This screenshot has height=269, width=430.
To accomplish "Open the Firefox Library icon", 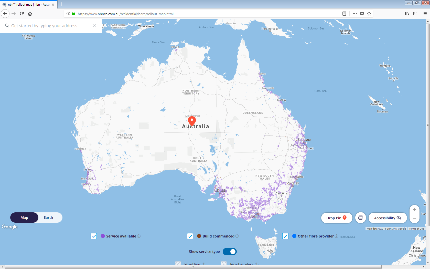I will (407, 14).
